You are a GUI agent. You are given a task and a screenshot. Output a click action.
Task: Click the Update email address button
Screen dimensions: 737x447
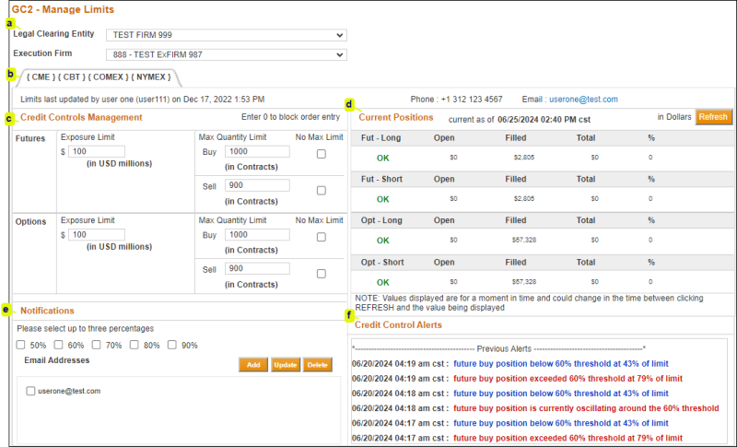point(285,365)
